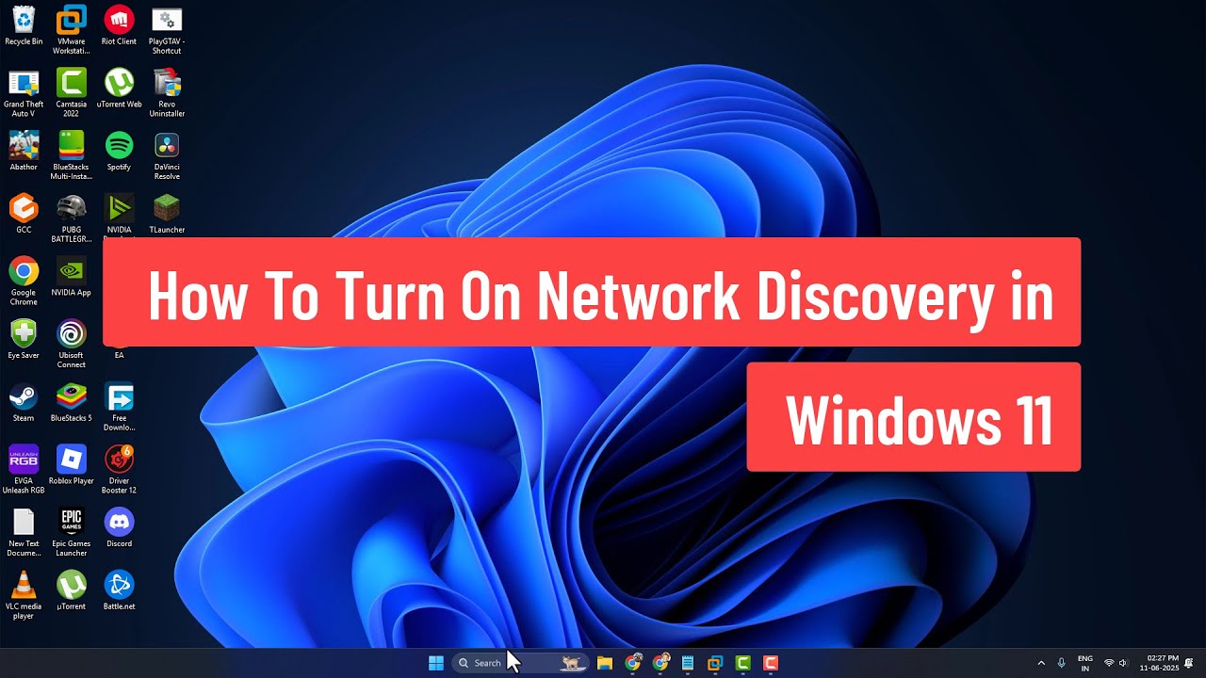Screen dimensions: 1206x678
Task: Open File Explorer from the taskbar
Action: (605, 663)
